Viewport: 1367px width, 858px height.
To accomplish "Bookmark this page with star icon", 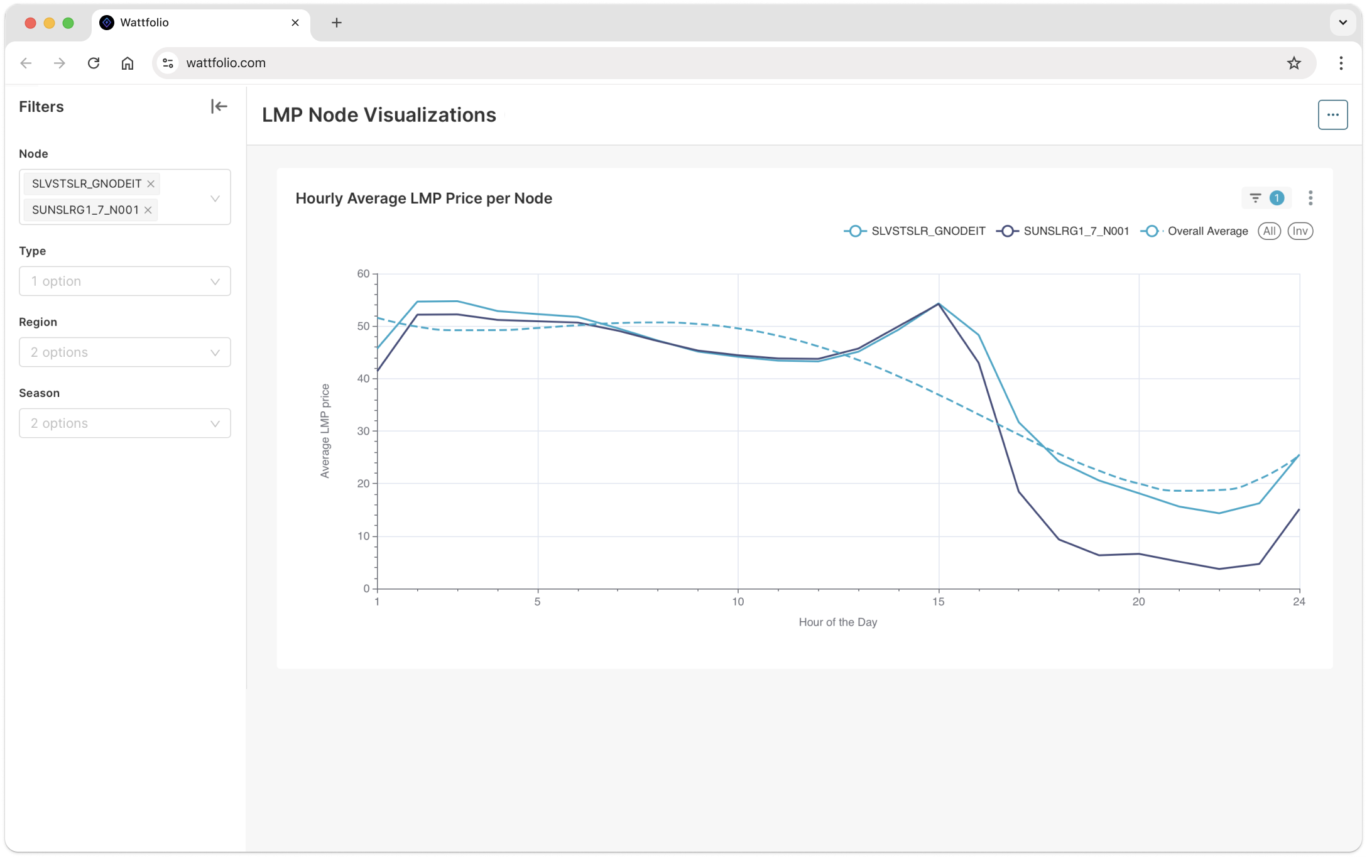I will click(1293, 63).
